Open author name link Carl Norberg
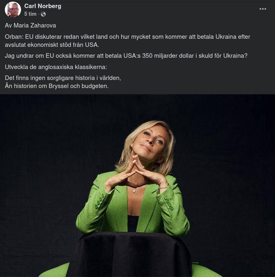Screen dimensions: 275x277 point(42,6)
